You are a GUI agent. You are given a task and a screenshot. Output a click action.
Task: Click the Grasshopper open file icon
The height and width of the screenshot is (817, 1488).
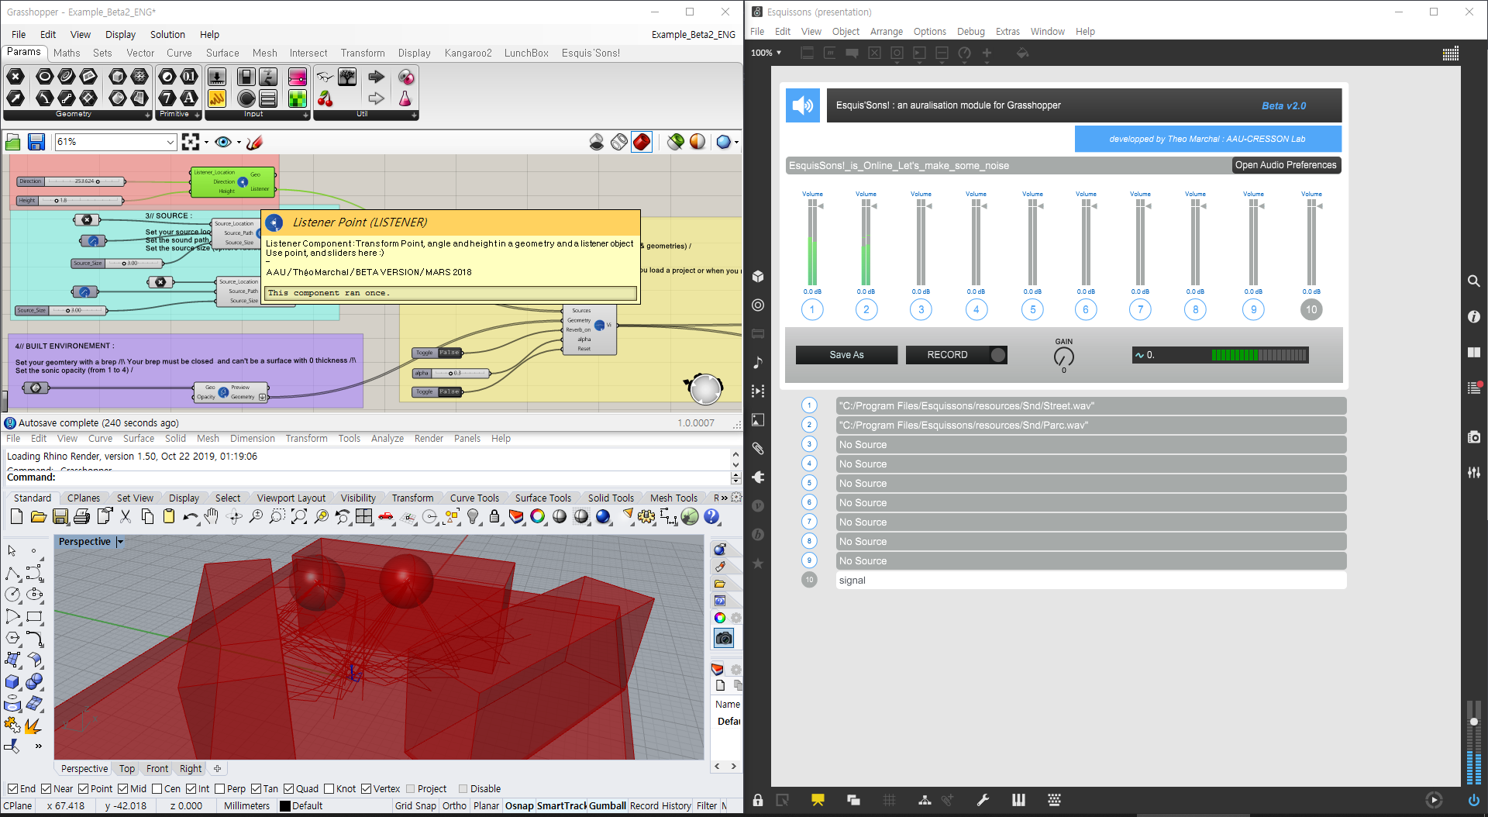coord(13,142)
